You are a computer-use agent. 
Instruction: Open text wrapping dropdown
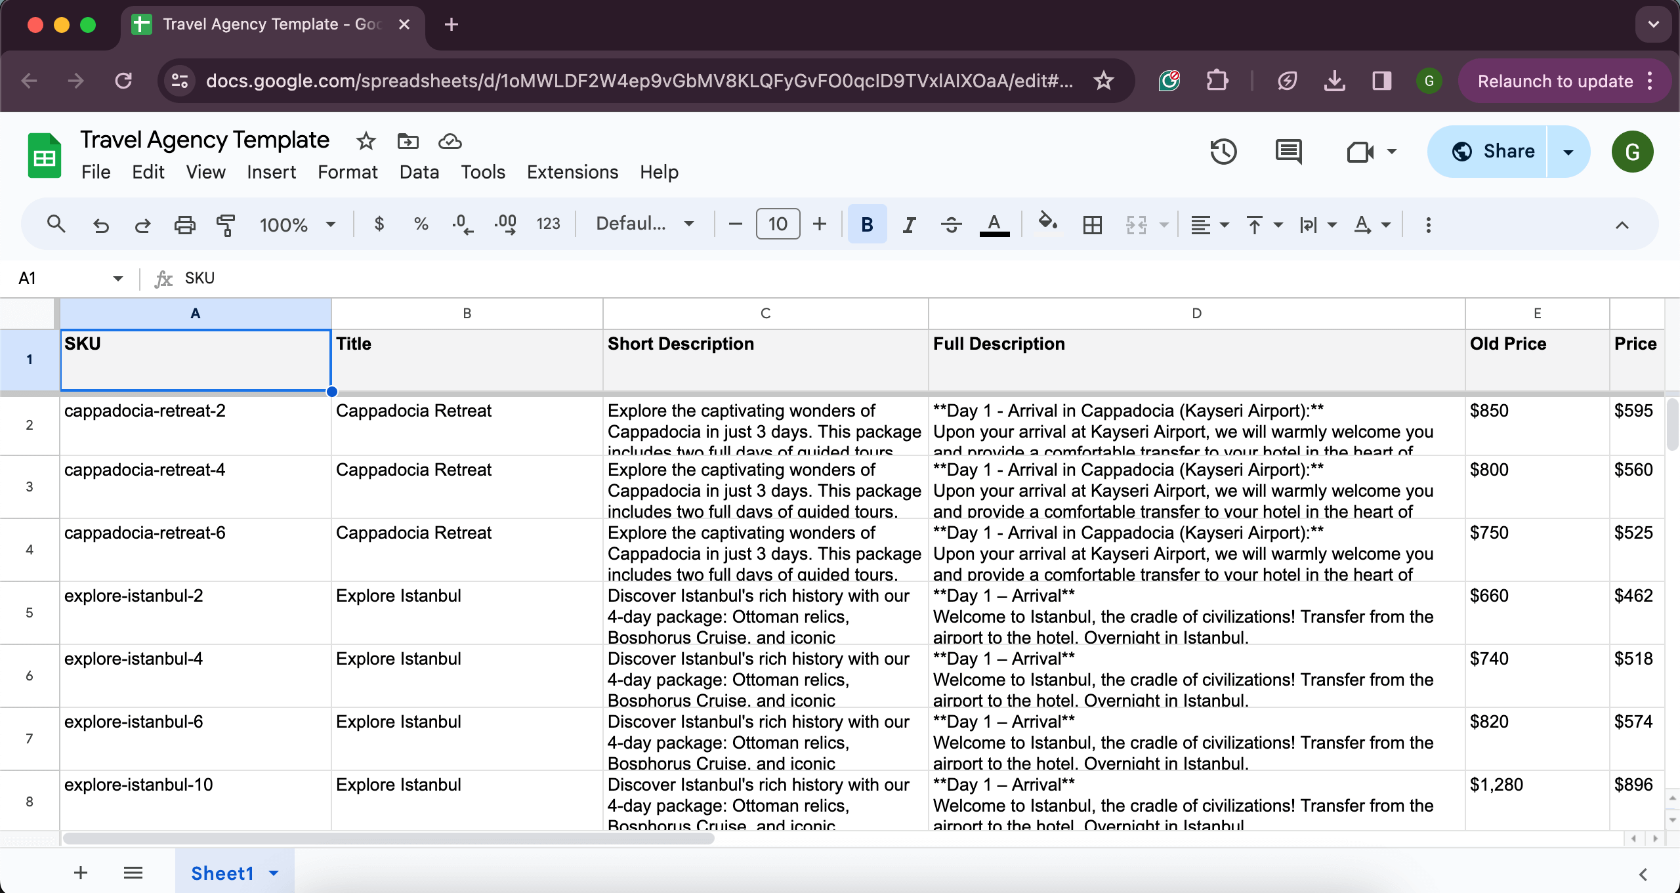pos(1318,224)
